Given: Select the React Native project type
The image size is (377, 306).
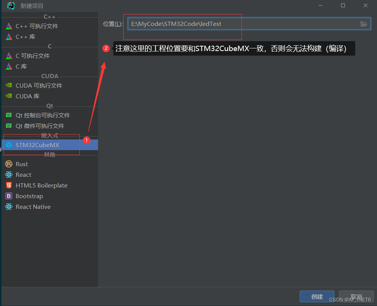Looking at the screenshot, I should [50, 207].
